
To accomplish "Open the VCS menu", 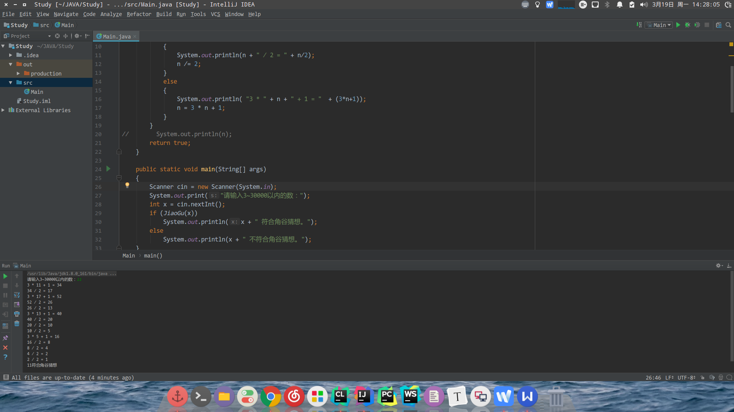I will coord(215,14).
